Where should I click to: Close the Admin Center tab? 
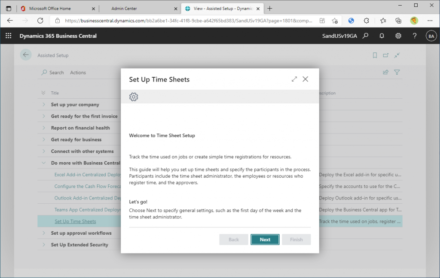(x=176, y=9)
